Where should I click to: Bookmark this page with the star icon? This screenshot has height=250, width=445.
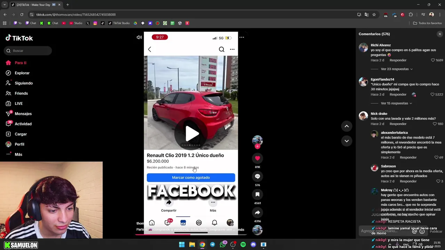374,15
